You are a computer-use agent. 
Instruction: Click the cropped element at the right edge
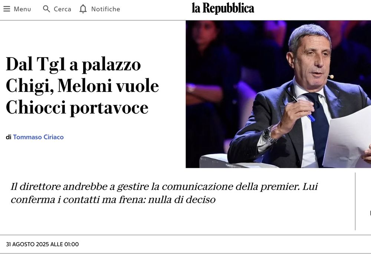370,213
